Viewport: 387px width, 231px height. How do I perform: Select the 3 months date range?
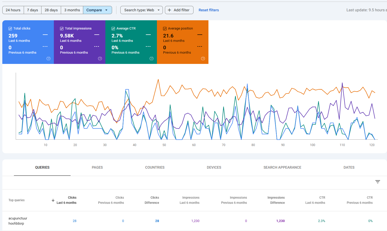click(72, 10)
